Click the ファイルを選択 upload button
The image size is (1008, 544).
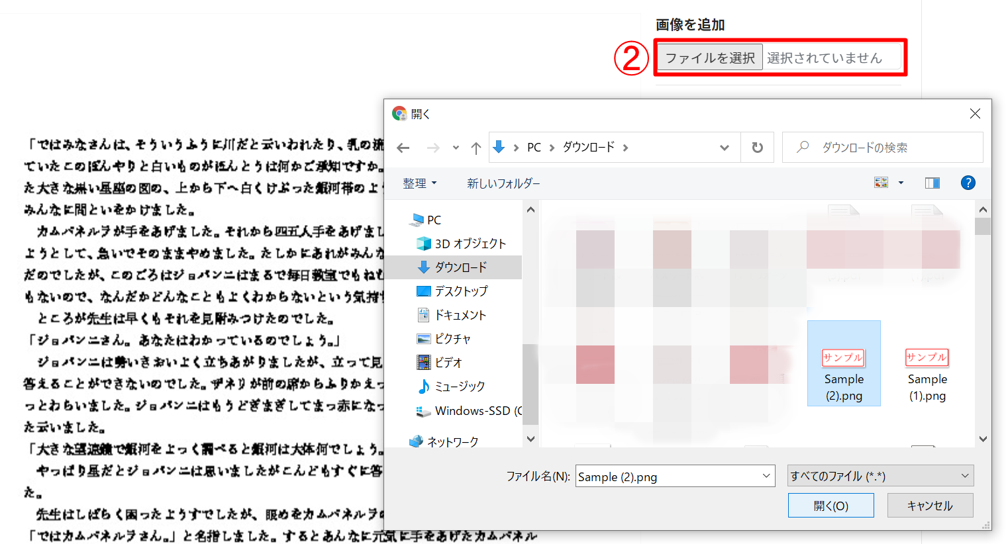(x=709, y=57)
